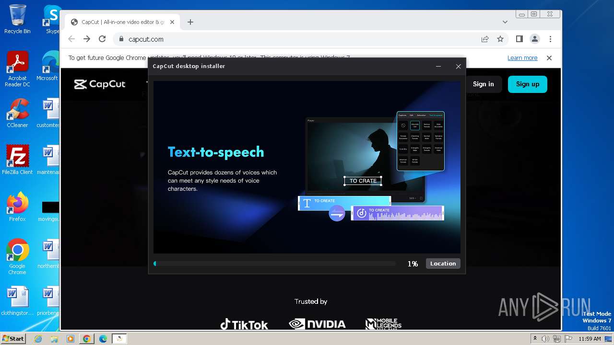Bookmark this page with the star icon
The width and height of the screenshot is (614, 345).
click(x=500, y=39)
